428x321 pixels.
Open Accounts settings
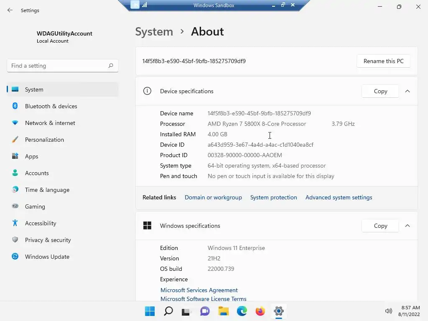pyautogui.click(x=63, y=173)
